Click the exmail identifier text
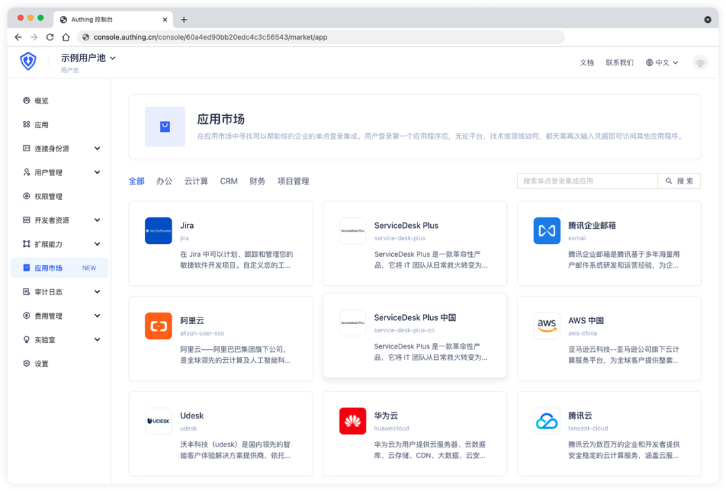The image size is (726, 491). [577, 238]
